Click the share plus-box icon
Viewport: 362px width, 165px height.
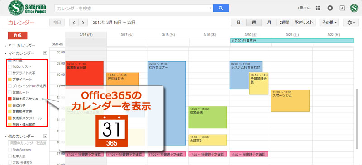click(x=342, y=8)
